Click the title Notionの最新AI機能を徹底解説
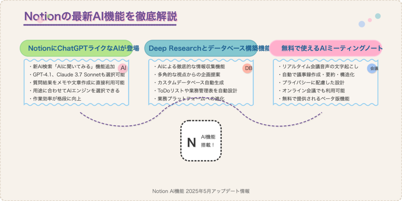This screenshot has height=201, width=402. pos(100,16)
